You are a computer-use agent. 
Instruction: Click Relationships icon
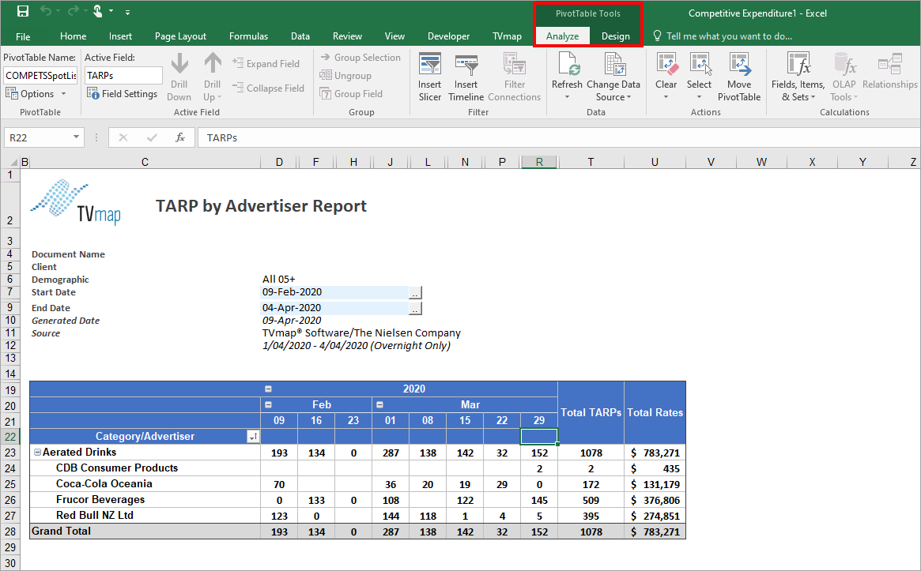point(890,65)
